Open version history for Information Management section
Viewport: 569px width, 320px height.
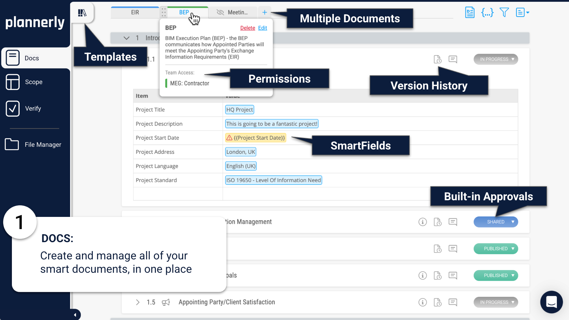coord(438,222)
